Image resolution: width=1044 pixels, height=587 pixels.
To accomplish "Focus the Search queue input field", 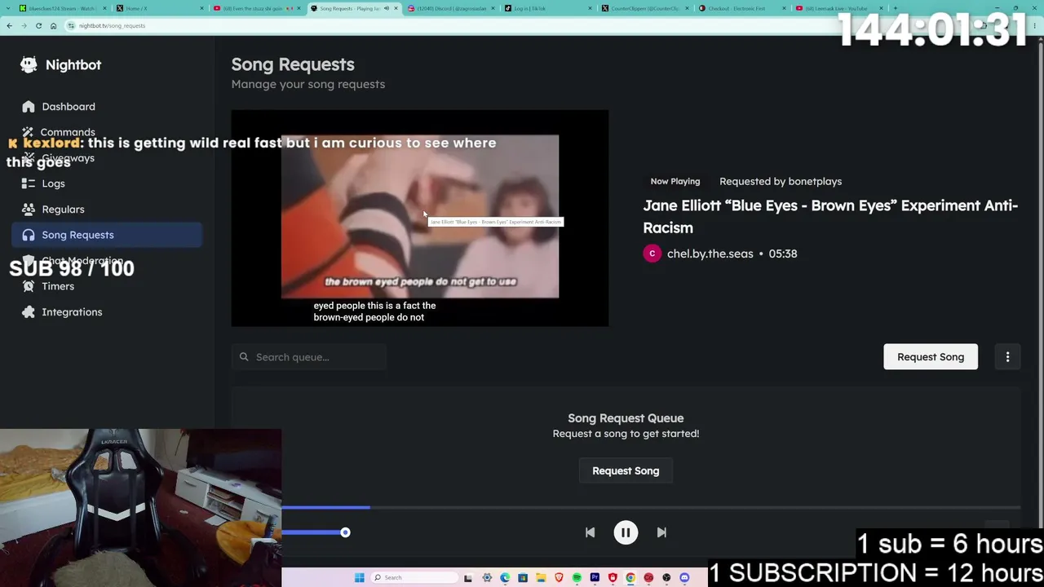I will tap(309, 357).
